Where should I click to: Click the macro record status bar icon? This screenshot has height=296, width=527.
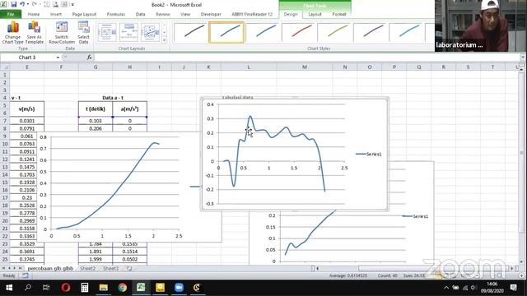tap(26, 275)
